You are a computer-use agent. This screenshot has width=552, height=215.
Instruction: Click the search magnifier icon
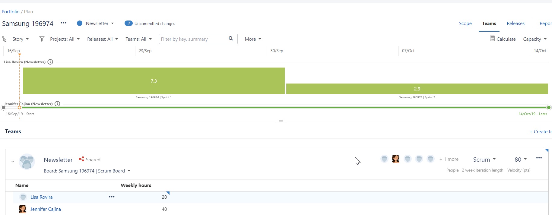tap(231, 39)
